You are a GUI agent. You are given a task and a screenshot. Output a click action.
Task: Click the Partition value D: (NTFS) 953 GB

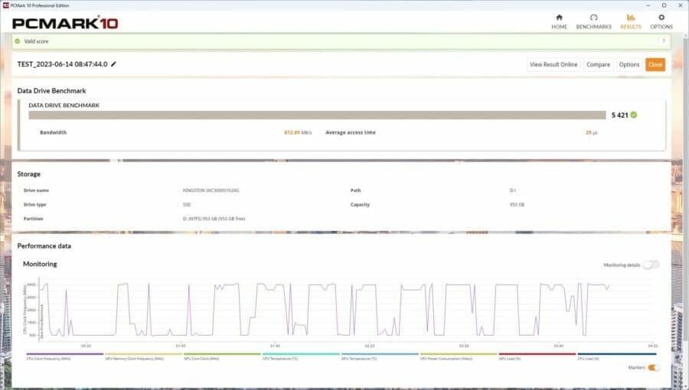[214, 219]
